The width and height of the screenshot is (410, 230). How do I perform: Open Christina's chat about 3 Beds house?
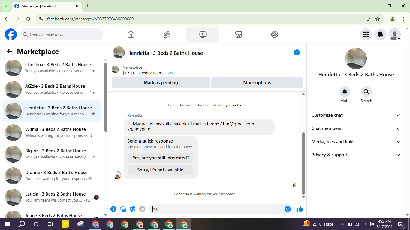52,68
